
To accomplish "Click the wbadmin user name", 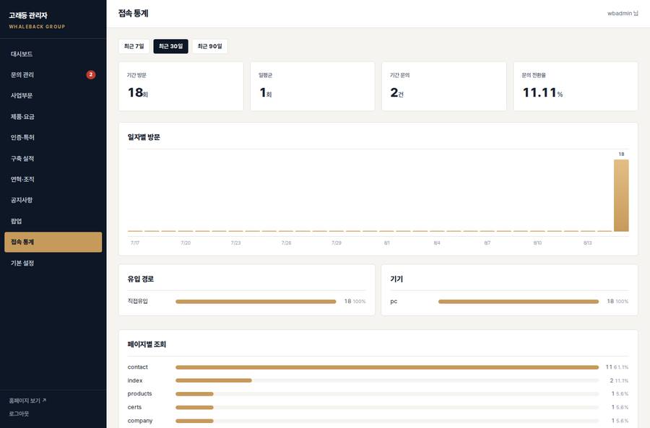I will [623, 13].
